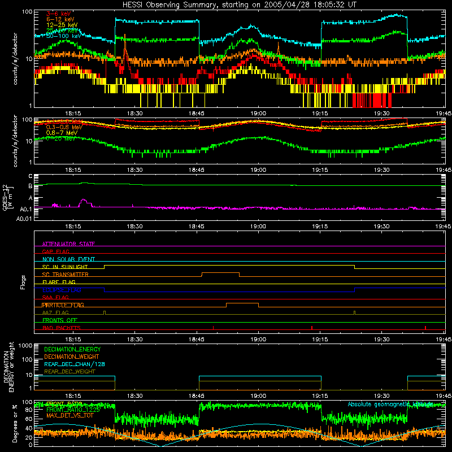Viewport: 452px width, 452px height.
Task: Select the ATTENUATOR_STATE flag label
Action: pyautogui.click(x=68, y=244)
